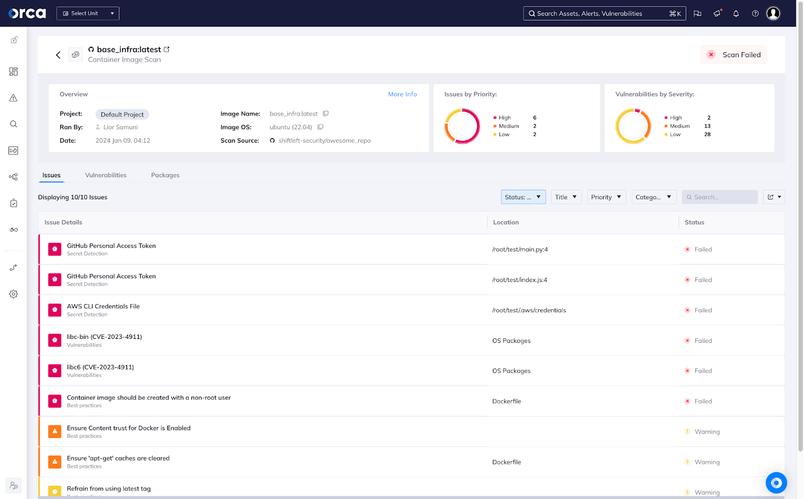Click the help question mark icon
804x499 pixels.
(x=755, y=14)
